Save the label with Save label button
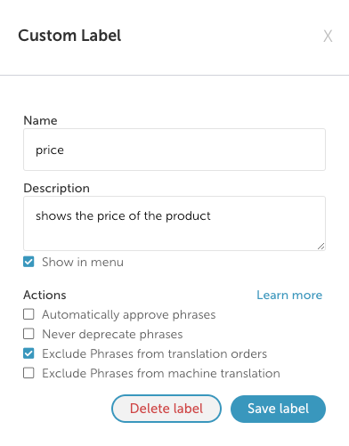This screenshot has width=349, height=446. point(278,409)
